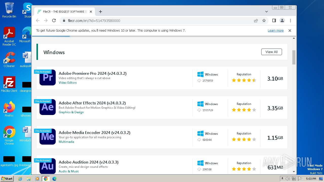Open Microsoft Edge from taskbar
The image size is (324, 182).
click(54, 179)
